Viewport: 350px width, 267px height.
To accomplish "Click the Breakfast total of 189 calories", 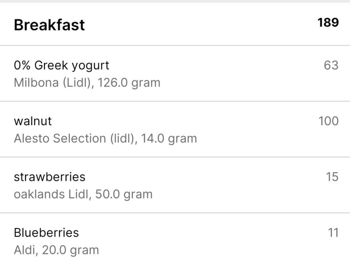I will click(x=328, y=23).
